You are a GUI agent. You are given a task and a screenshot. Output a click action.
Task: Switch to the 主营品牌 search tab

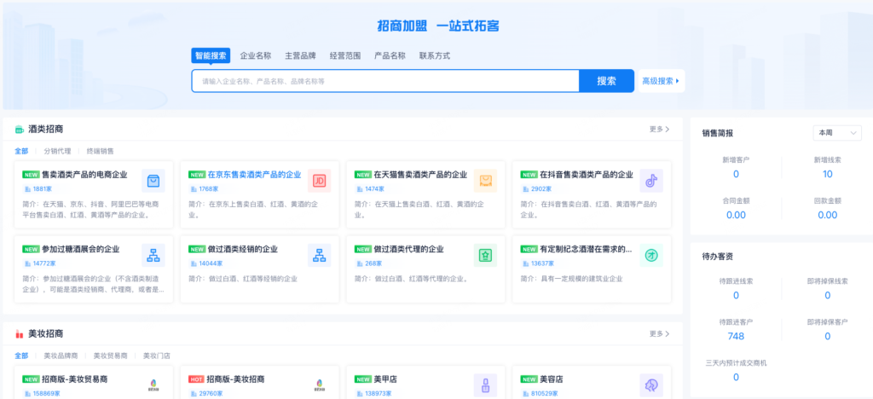[x=300, y=55]
